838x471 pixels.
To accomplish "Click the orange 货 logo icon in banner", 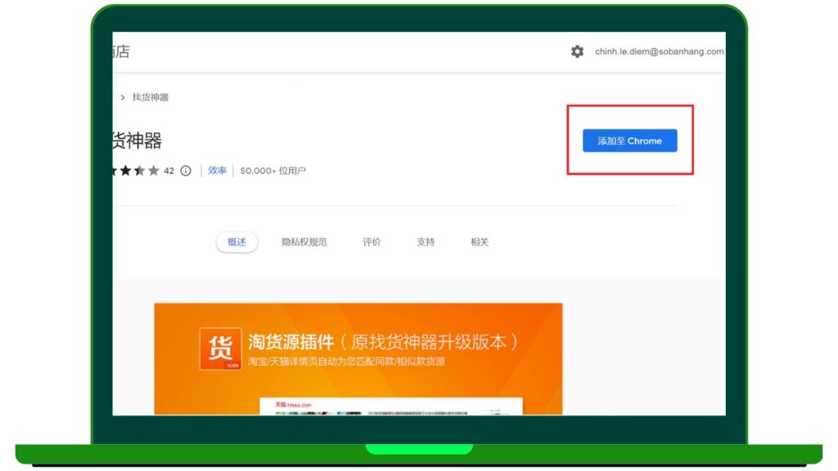I will [x=220, y=348].
